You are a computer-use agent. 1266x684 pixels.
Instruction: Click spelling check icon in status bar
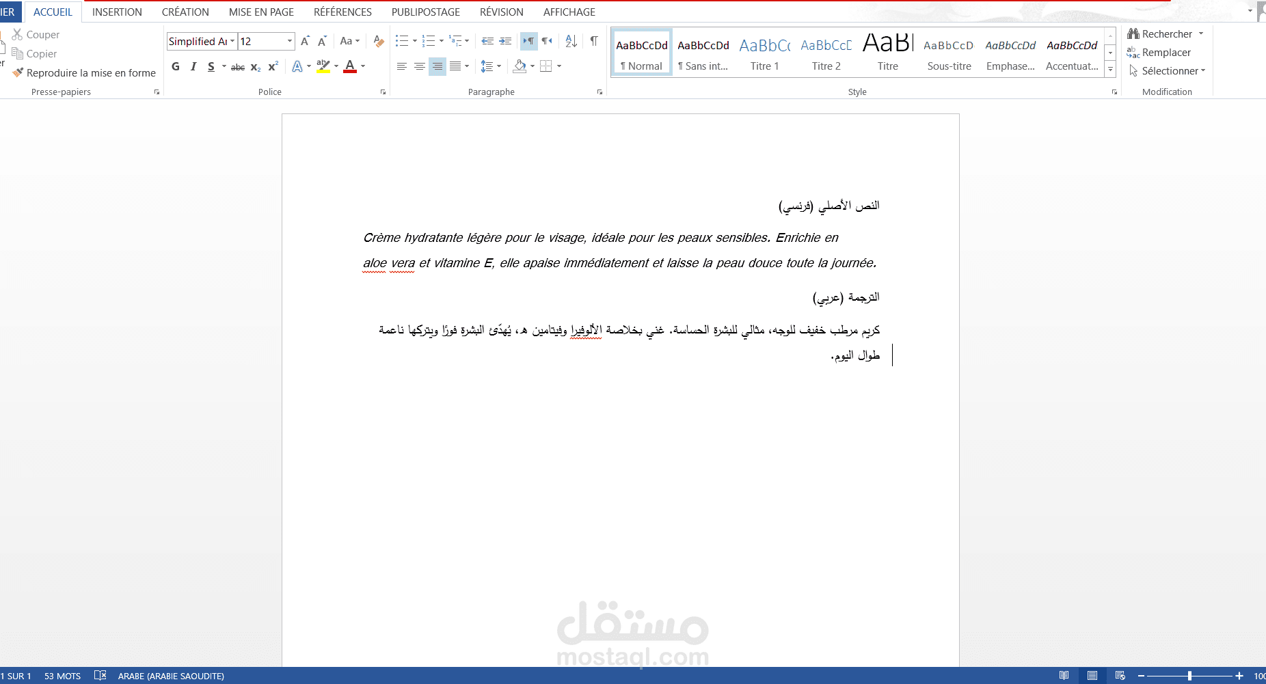point(100,676)
